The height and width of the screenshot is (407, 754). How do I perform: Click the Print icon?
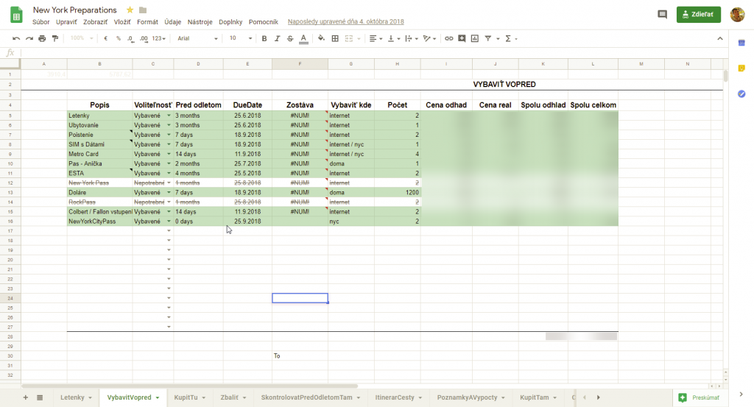point(42,38)
